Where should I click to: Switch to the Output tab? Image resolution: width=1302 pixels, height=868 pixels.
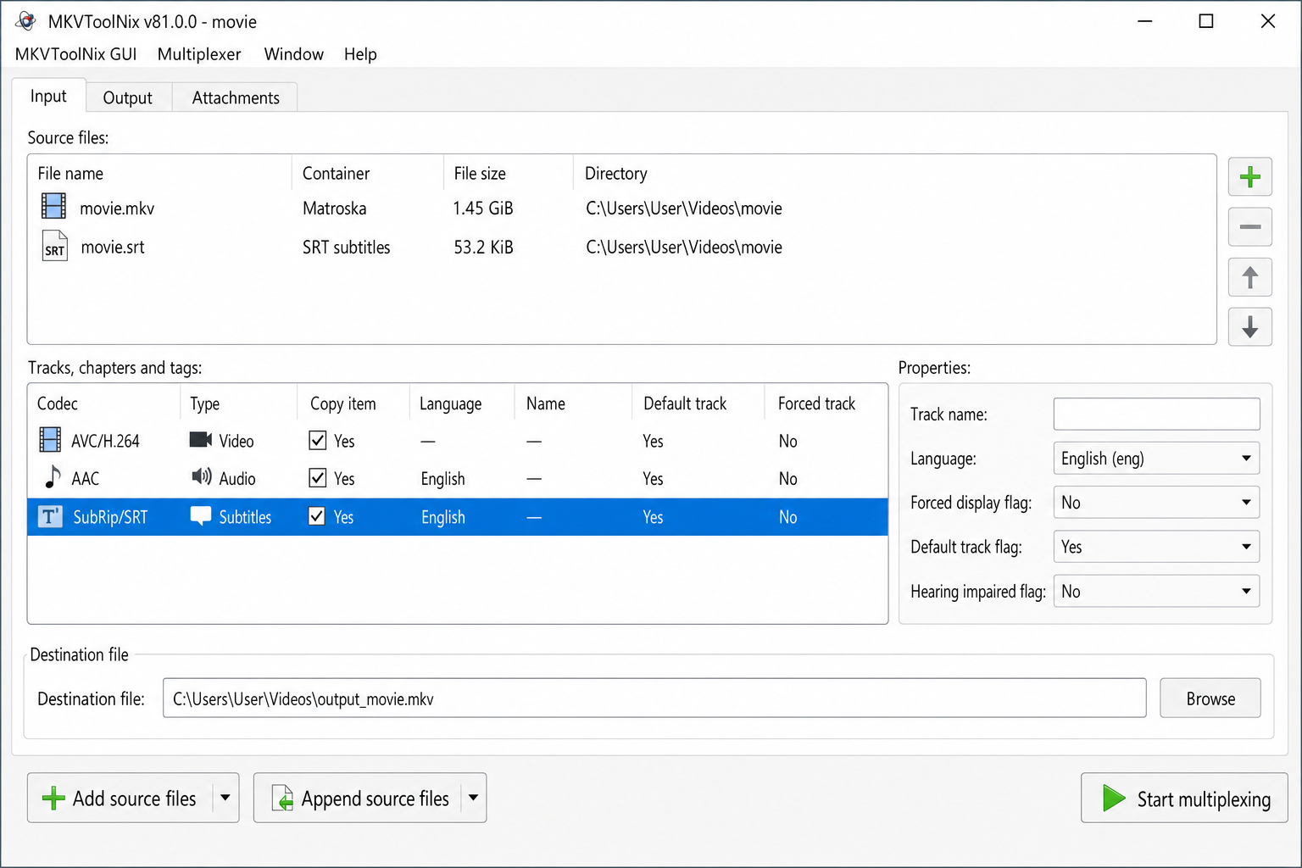128,97
